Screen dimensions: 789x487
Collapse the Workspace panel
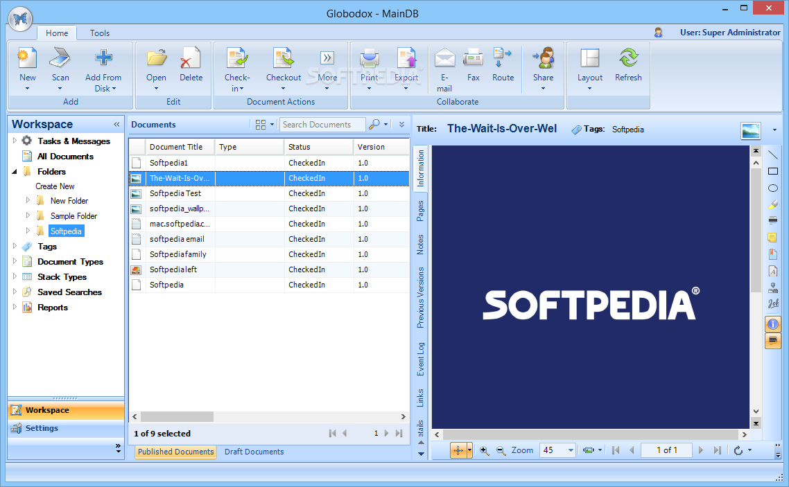pyautogui.click(x=116, y=124)
